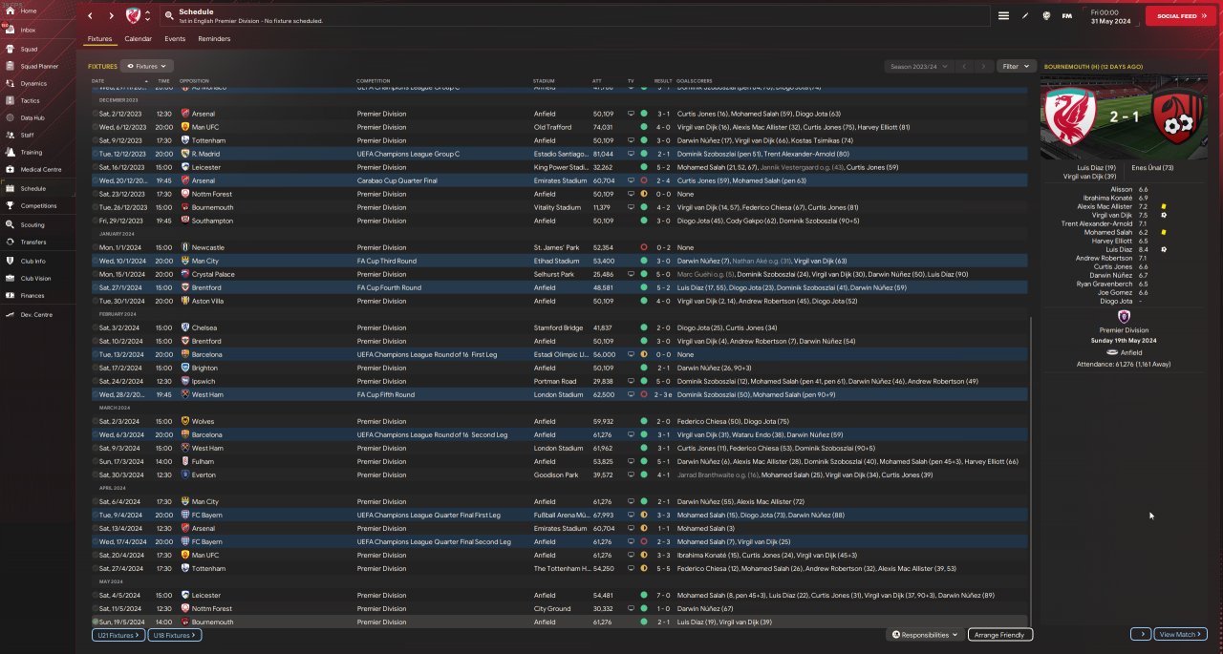
Task: Open the Tactics sidebar icon
Action: 9,100
